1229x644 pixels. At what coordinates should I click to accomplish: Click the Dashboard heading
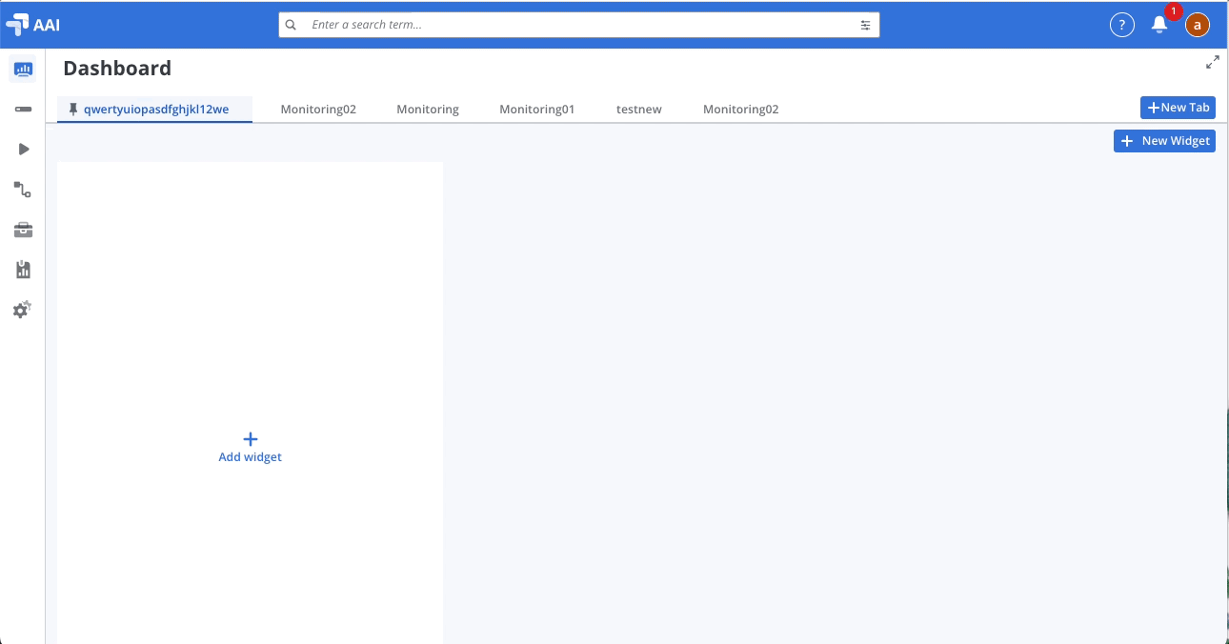[117, 69]
